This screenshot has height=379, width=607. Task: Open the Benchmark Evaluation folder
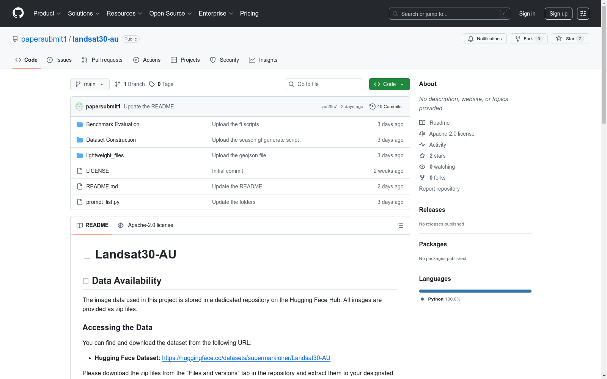[x=113, y=124]
